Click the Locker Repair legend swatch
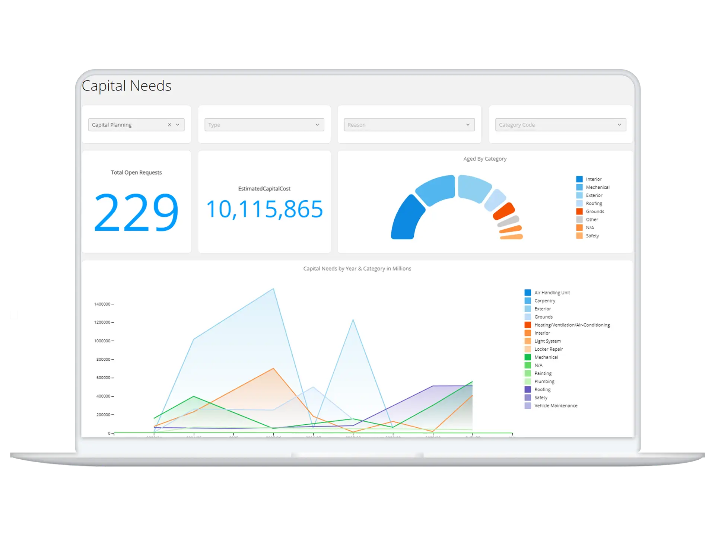This screenshot has width=715, height=536. [528, 349]
